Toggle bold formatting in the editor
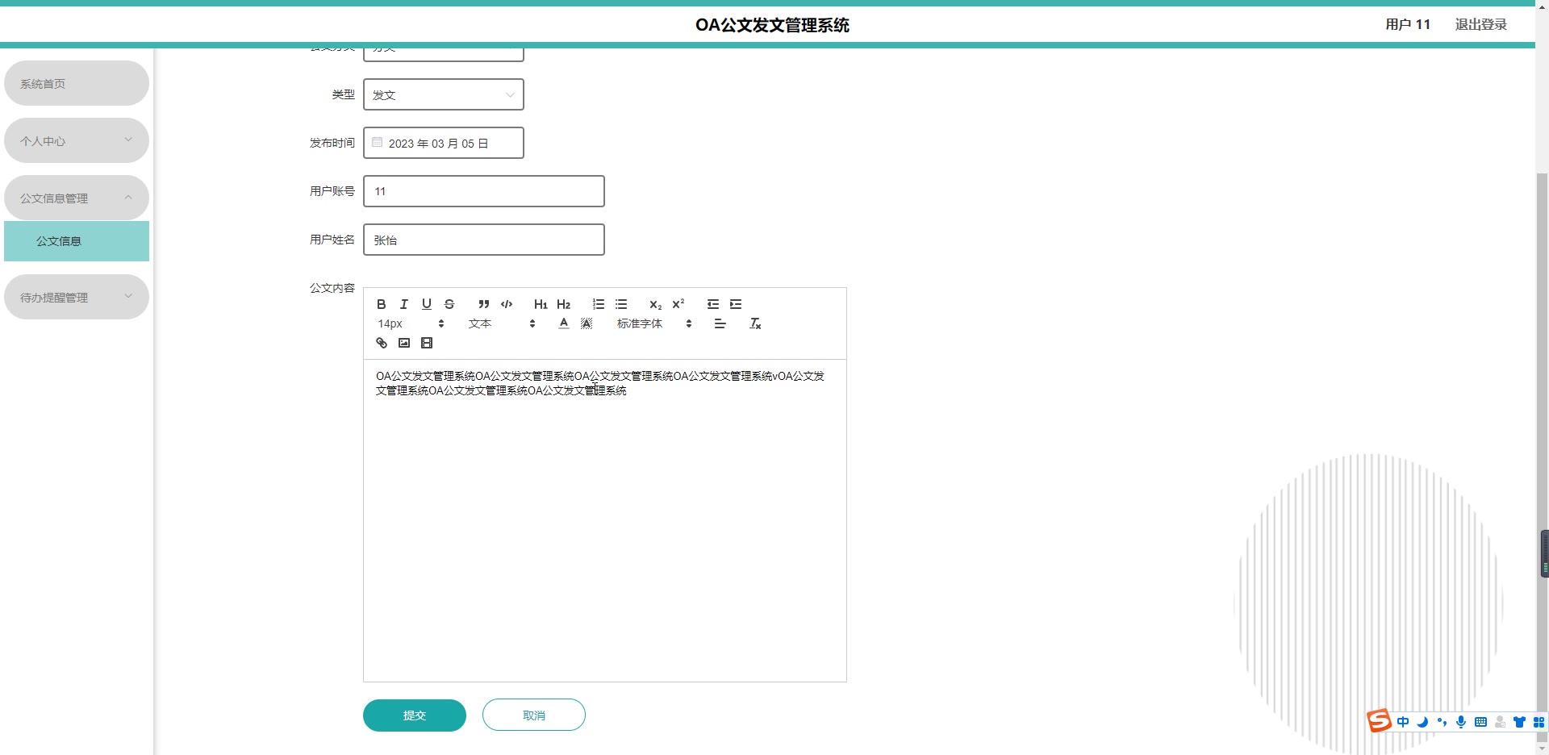The width and height of the screenshot is (1549, 755). [x=382, y=304]
